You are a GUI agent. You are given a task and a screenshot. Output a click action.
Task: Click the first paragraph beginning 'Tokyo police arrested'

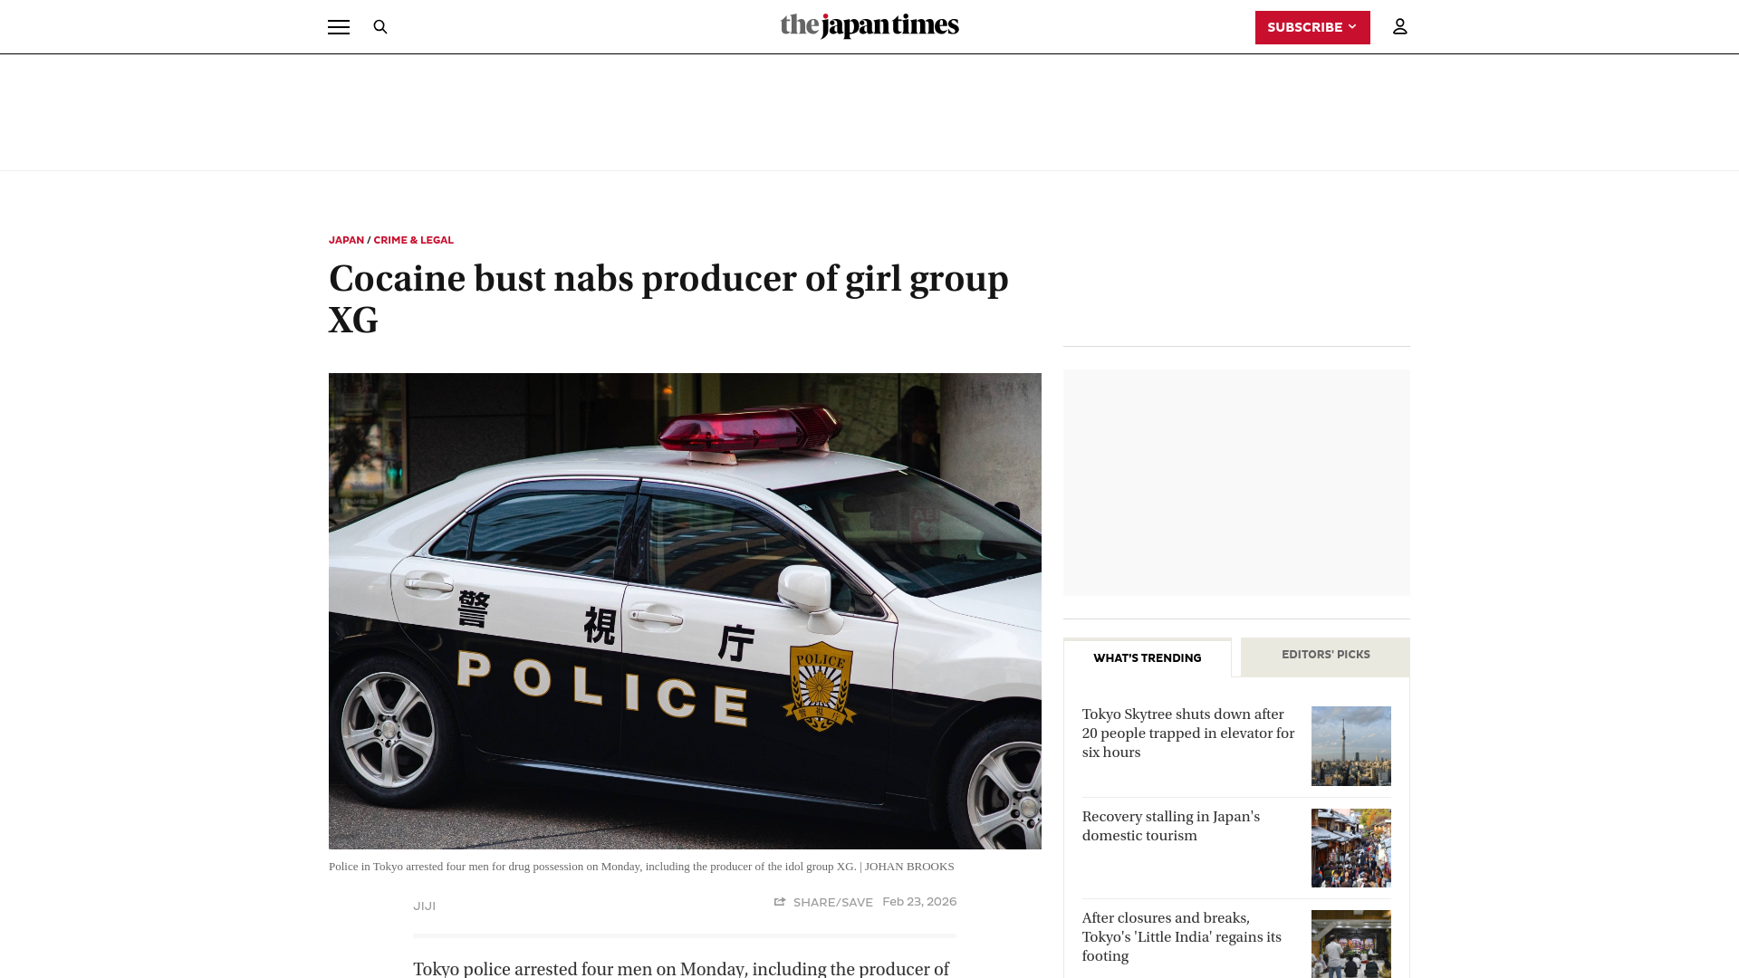(681, 969)
